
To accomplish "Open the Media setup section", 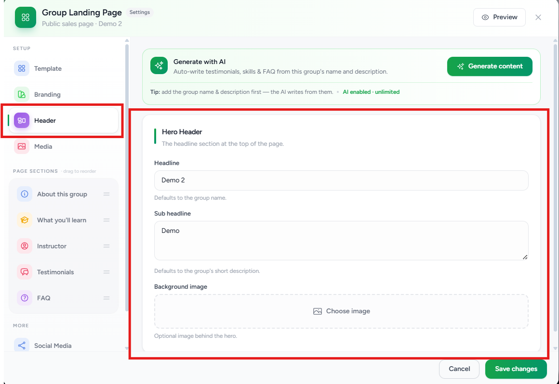I will 64,146.
